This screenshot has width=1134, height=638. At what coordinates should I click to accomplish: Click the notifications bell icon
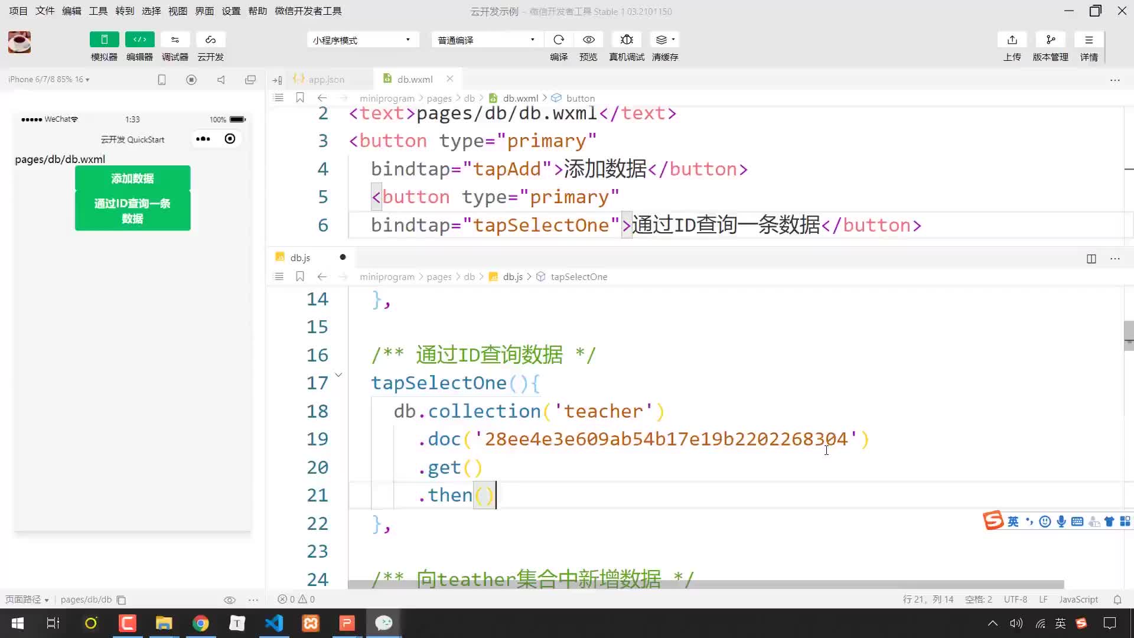1117,600
